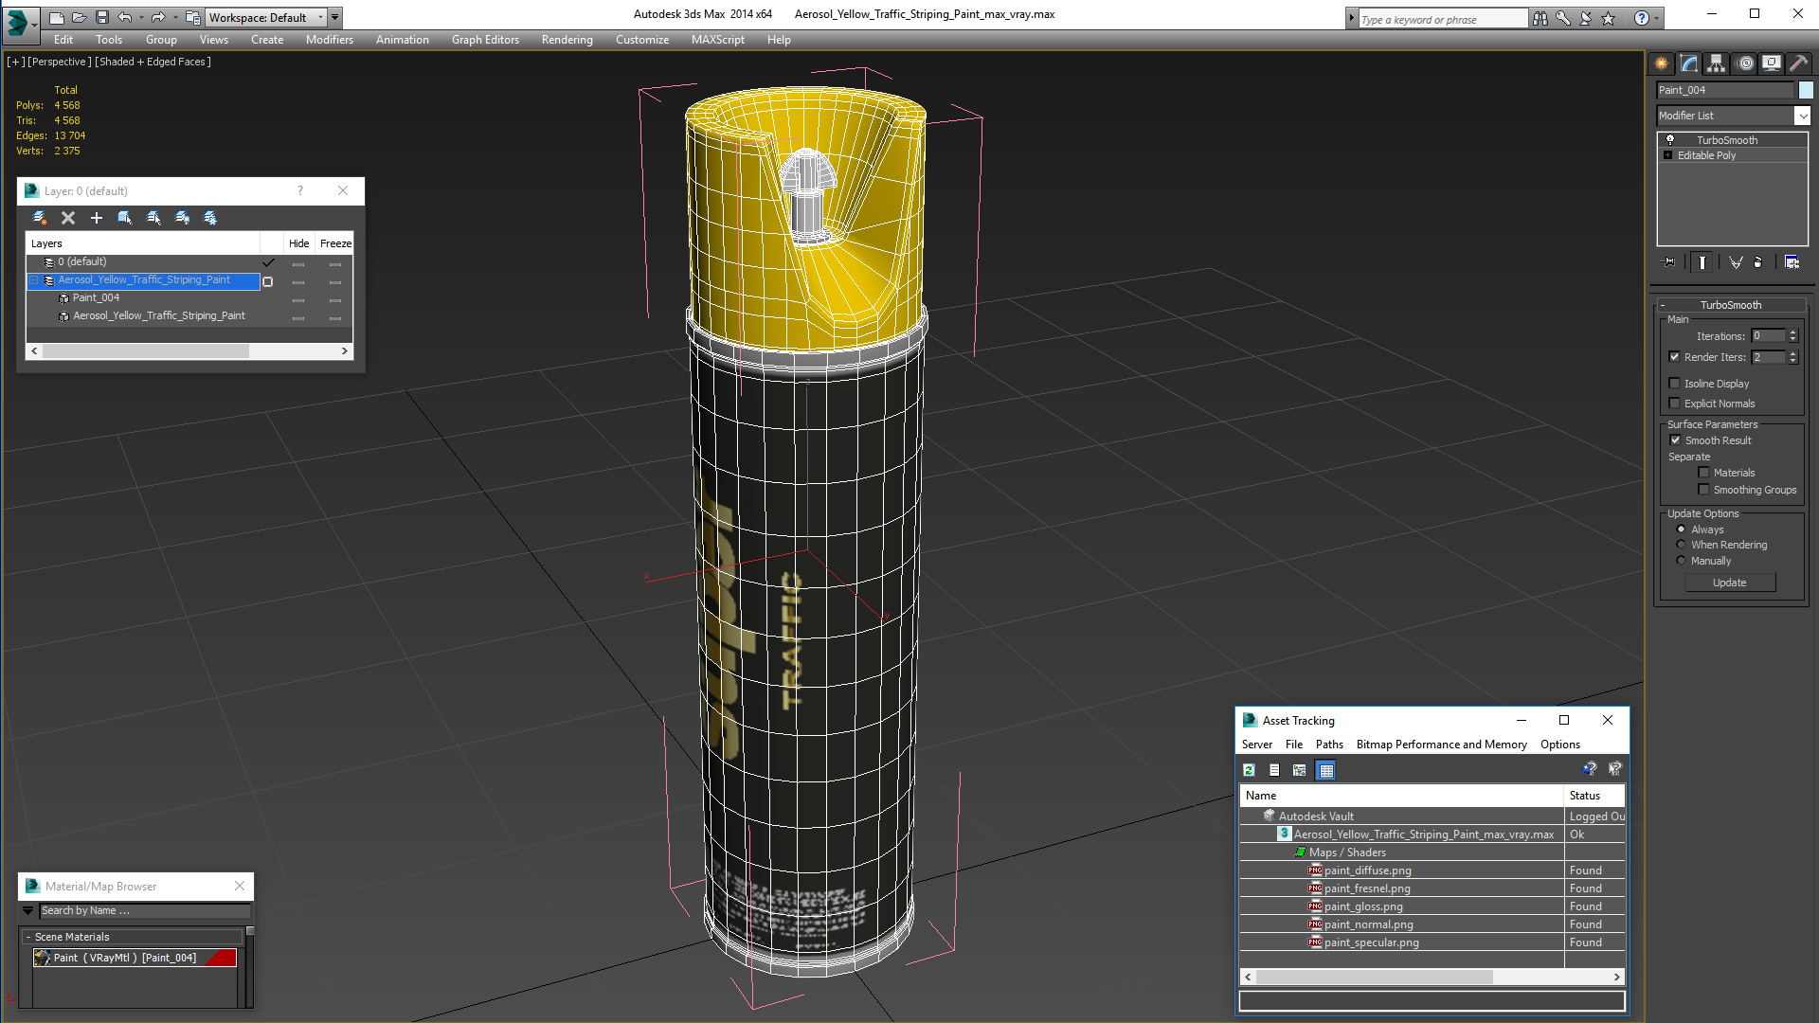The width and height of the screenshot is (1819, 1023).
Task: Click the Perspective viewport label
Action: tap(60, 62)
